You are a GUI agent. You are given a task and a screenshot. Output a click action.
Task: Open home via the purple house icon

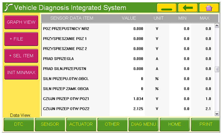click(x=209, y=8)
